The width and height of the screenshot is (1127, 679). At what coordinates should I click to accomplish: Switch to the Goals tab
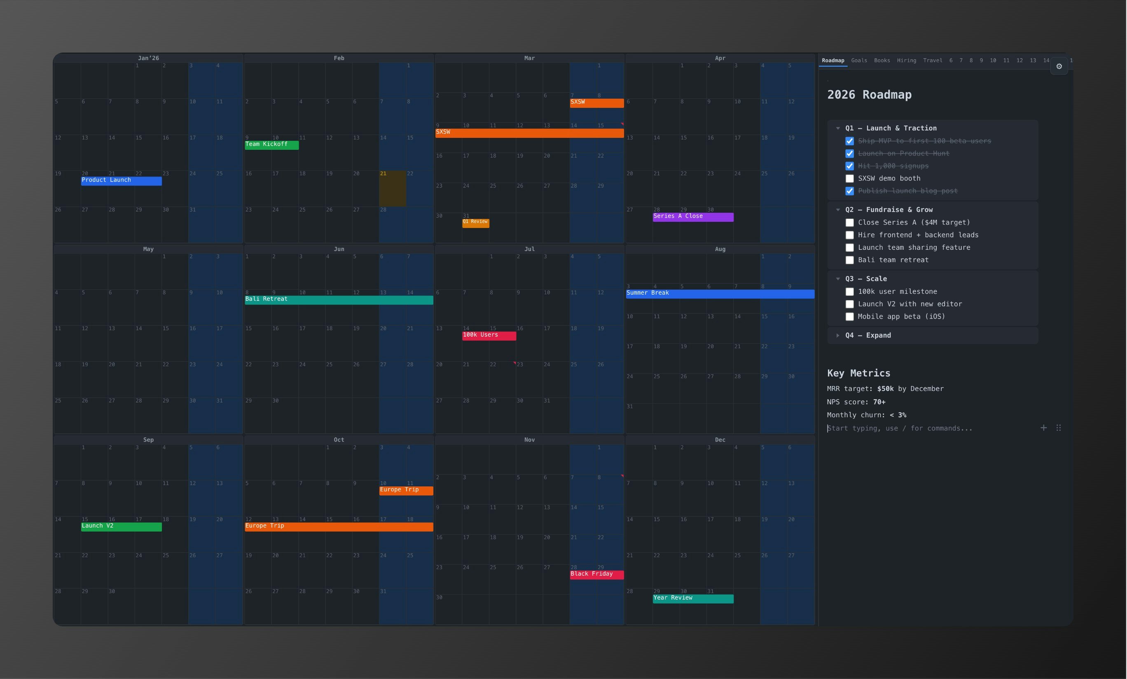pos(859,60)
